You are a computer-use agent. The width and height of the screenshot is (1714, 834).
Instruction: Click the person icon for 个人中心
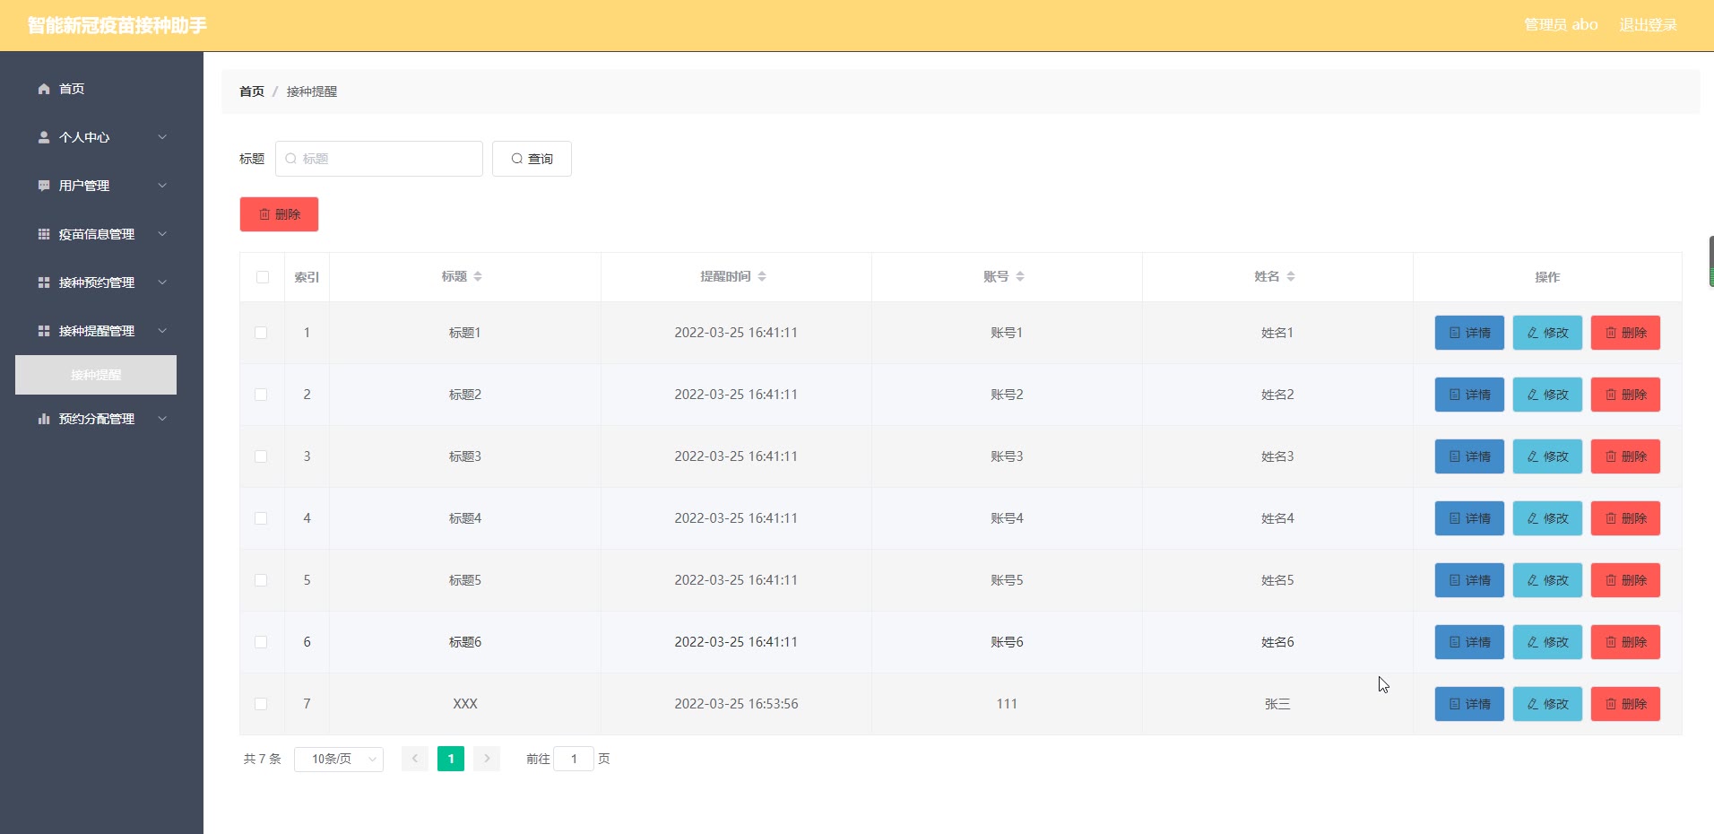[44, 137]
